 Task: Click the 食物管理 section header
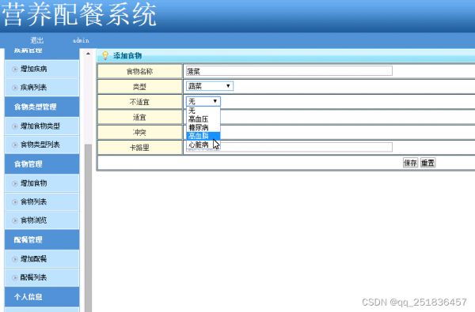point(42,164)
